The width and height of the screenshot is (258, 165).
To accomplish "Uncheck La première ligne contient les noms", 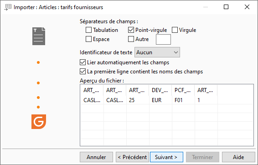I will (83, 72).
